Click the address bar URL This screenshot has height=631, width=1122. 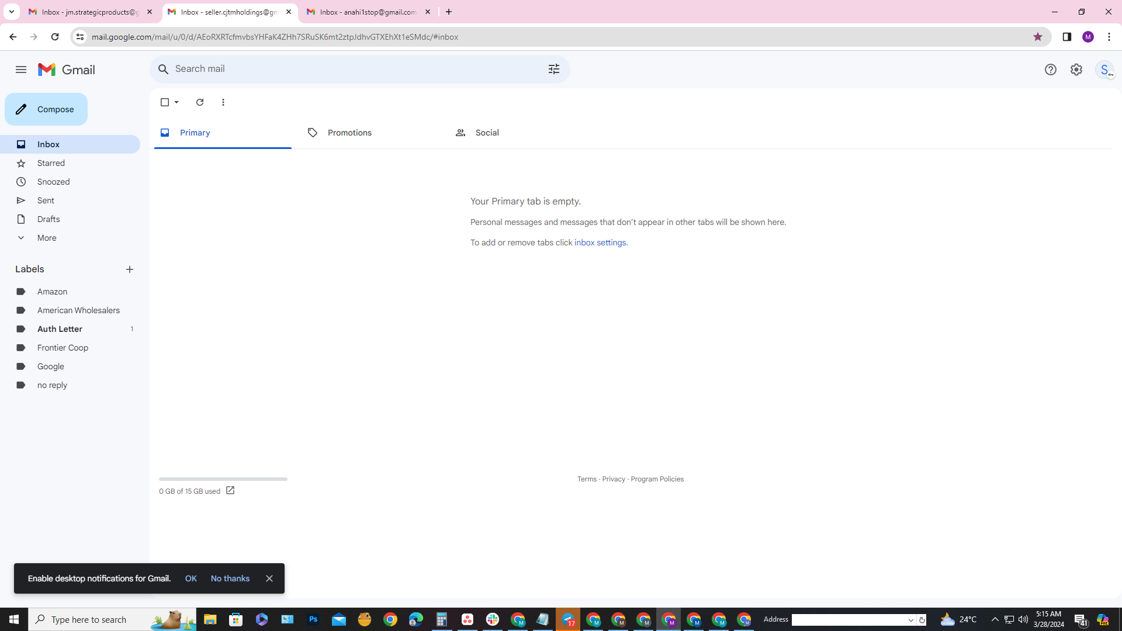tap(275, 37)
